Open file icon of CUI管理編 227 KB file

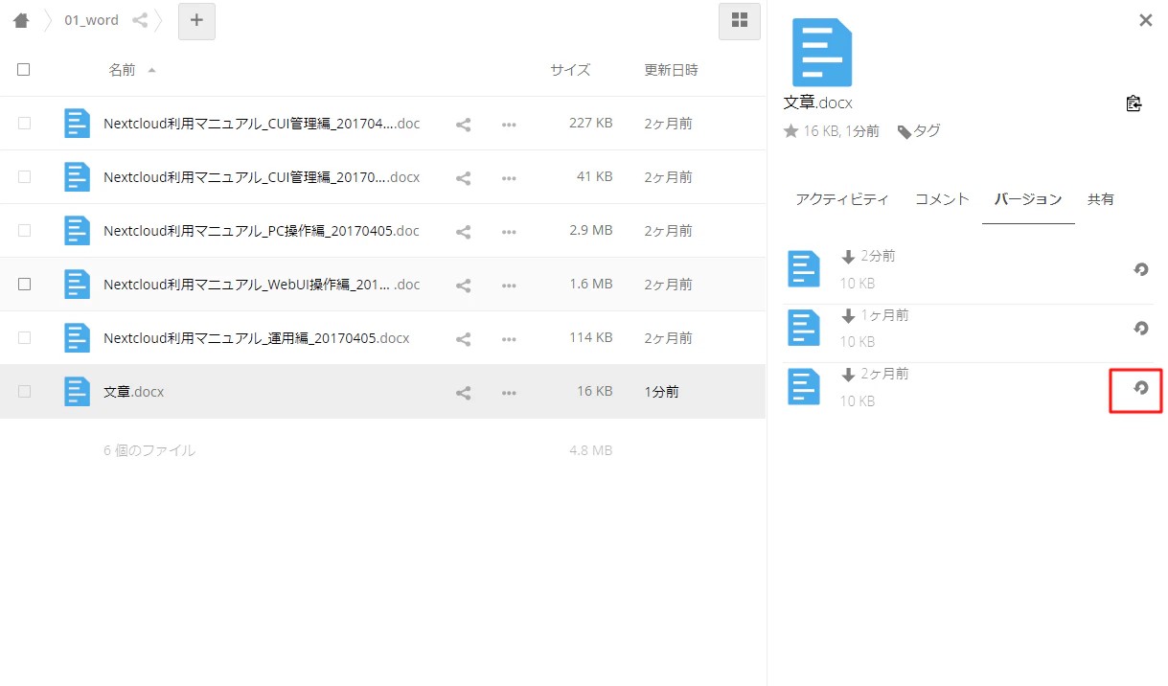click(77, 124)
